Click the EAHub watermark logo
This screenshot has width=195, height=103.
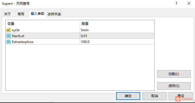click(x=184, y=99)
